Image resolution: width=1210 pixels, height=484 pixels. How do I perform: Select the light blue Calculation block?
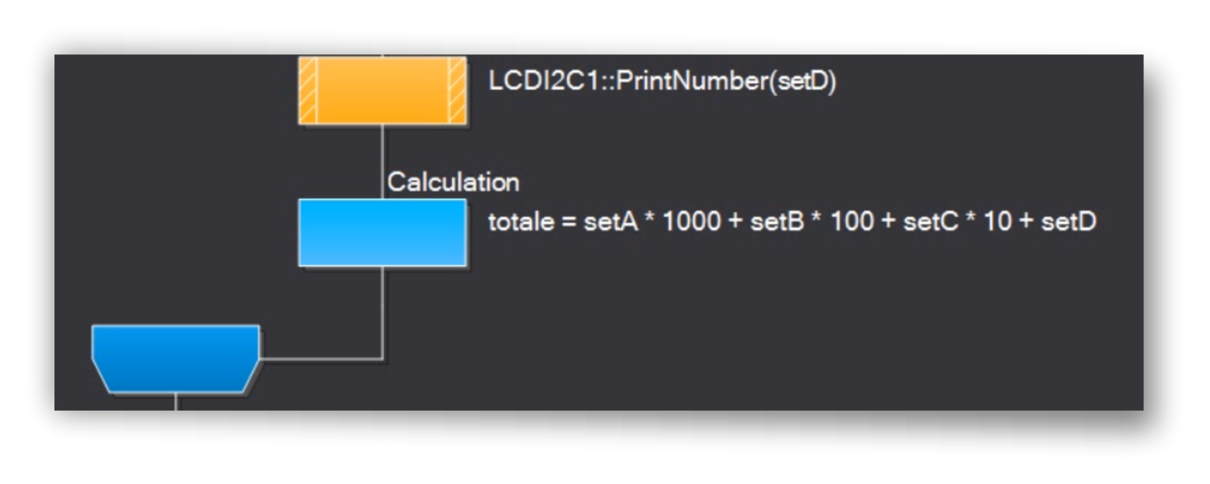[x=383, y=233]
